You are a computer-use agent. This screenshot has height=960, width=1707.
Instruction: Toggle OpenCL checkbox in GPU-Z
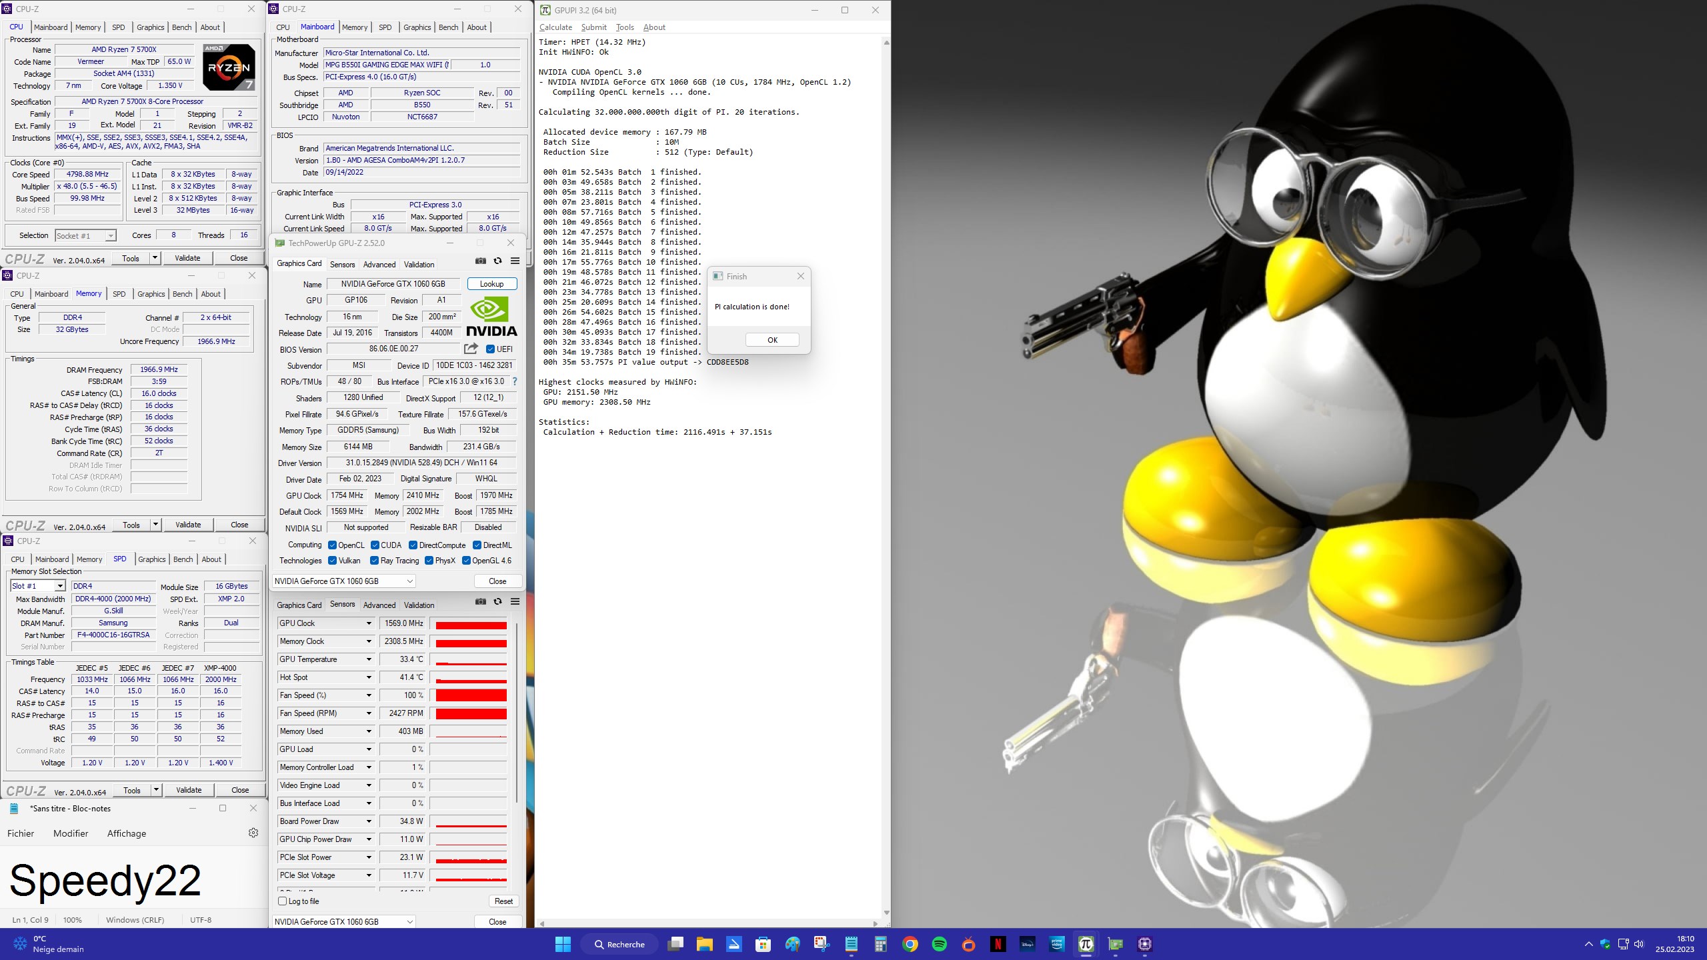pyautogui.click(x=332, y=545)
